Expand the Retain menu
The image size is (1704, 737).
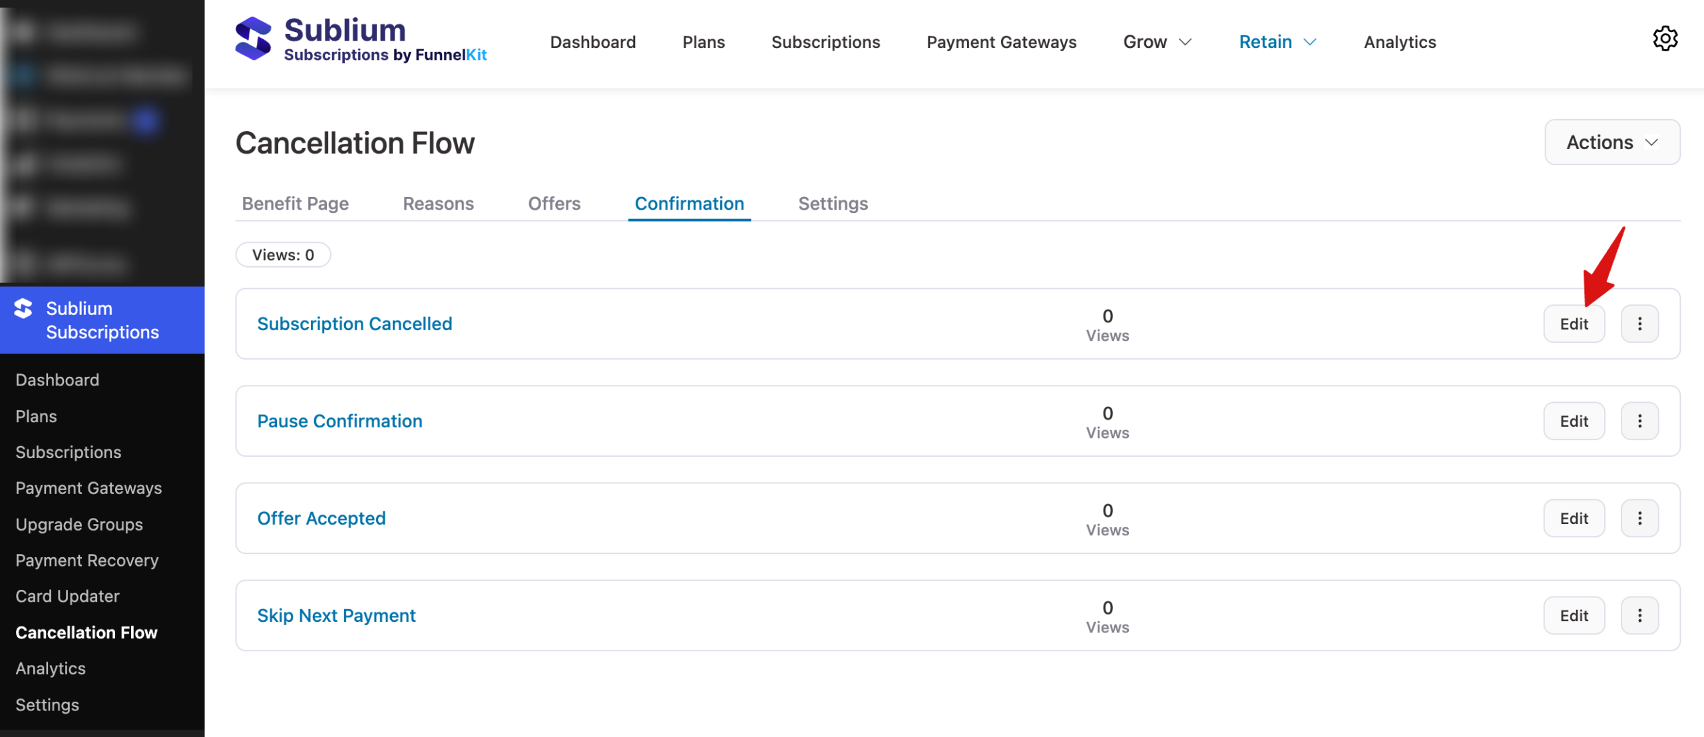tap(1277, 42)
